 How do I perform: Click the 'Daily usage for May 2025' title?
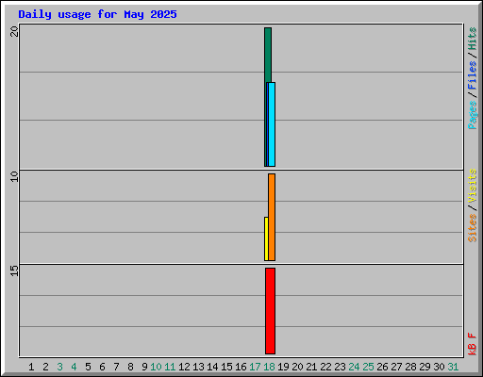click(x=97, y=14)
